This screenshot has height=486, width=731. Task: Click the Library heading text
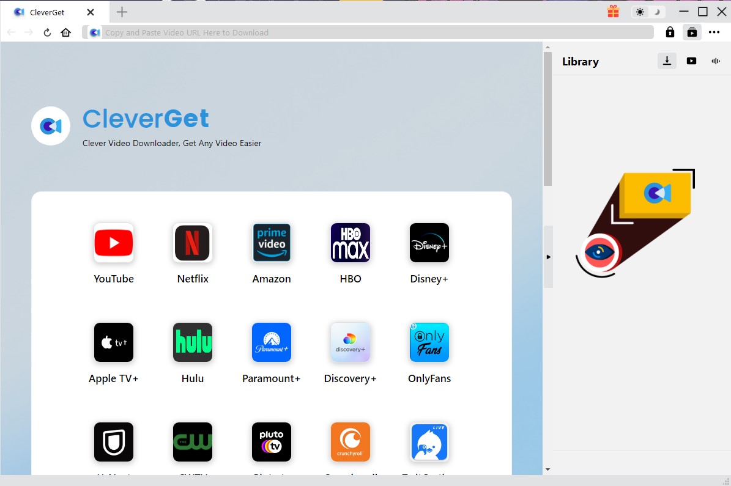click(x=581, y=62)
